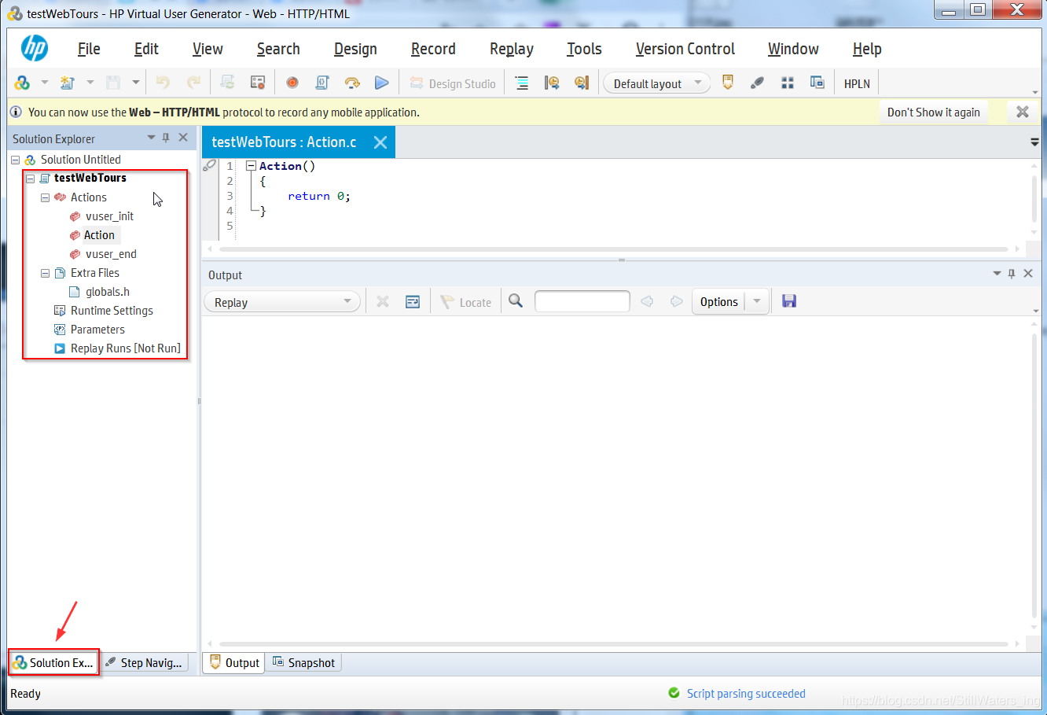Click the output pane toolbar icon after layout dropdown

pyautogui.click(x=728, y=83)
